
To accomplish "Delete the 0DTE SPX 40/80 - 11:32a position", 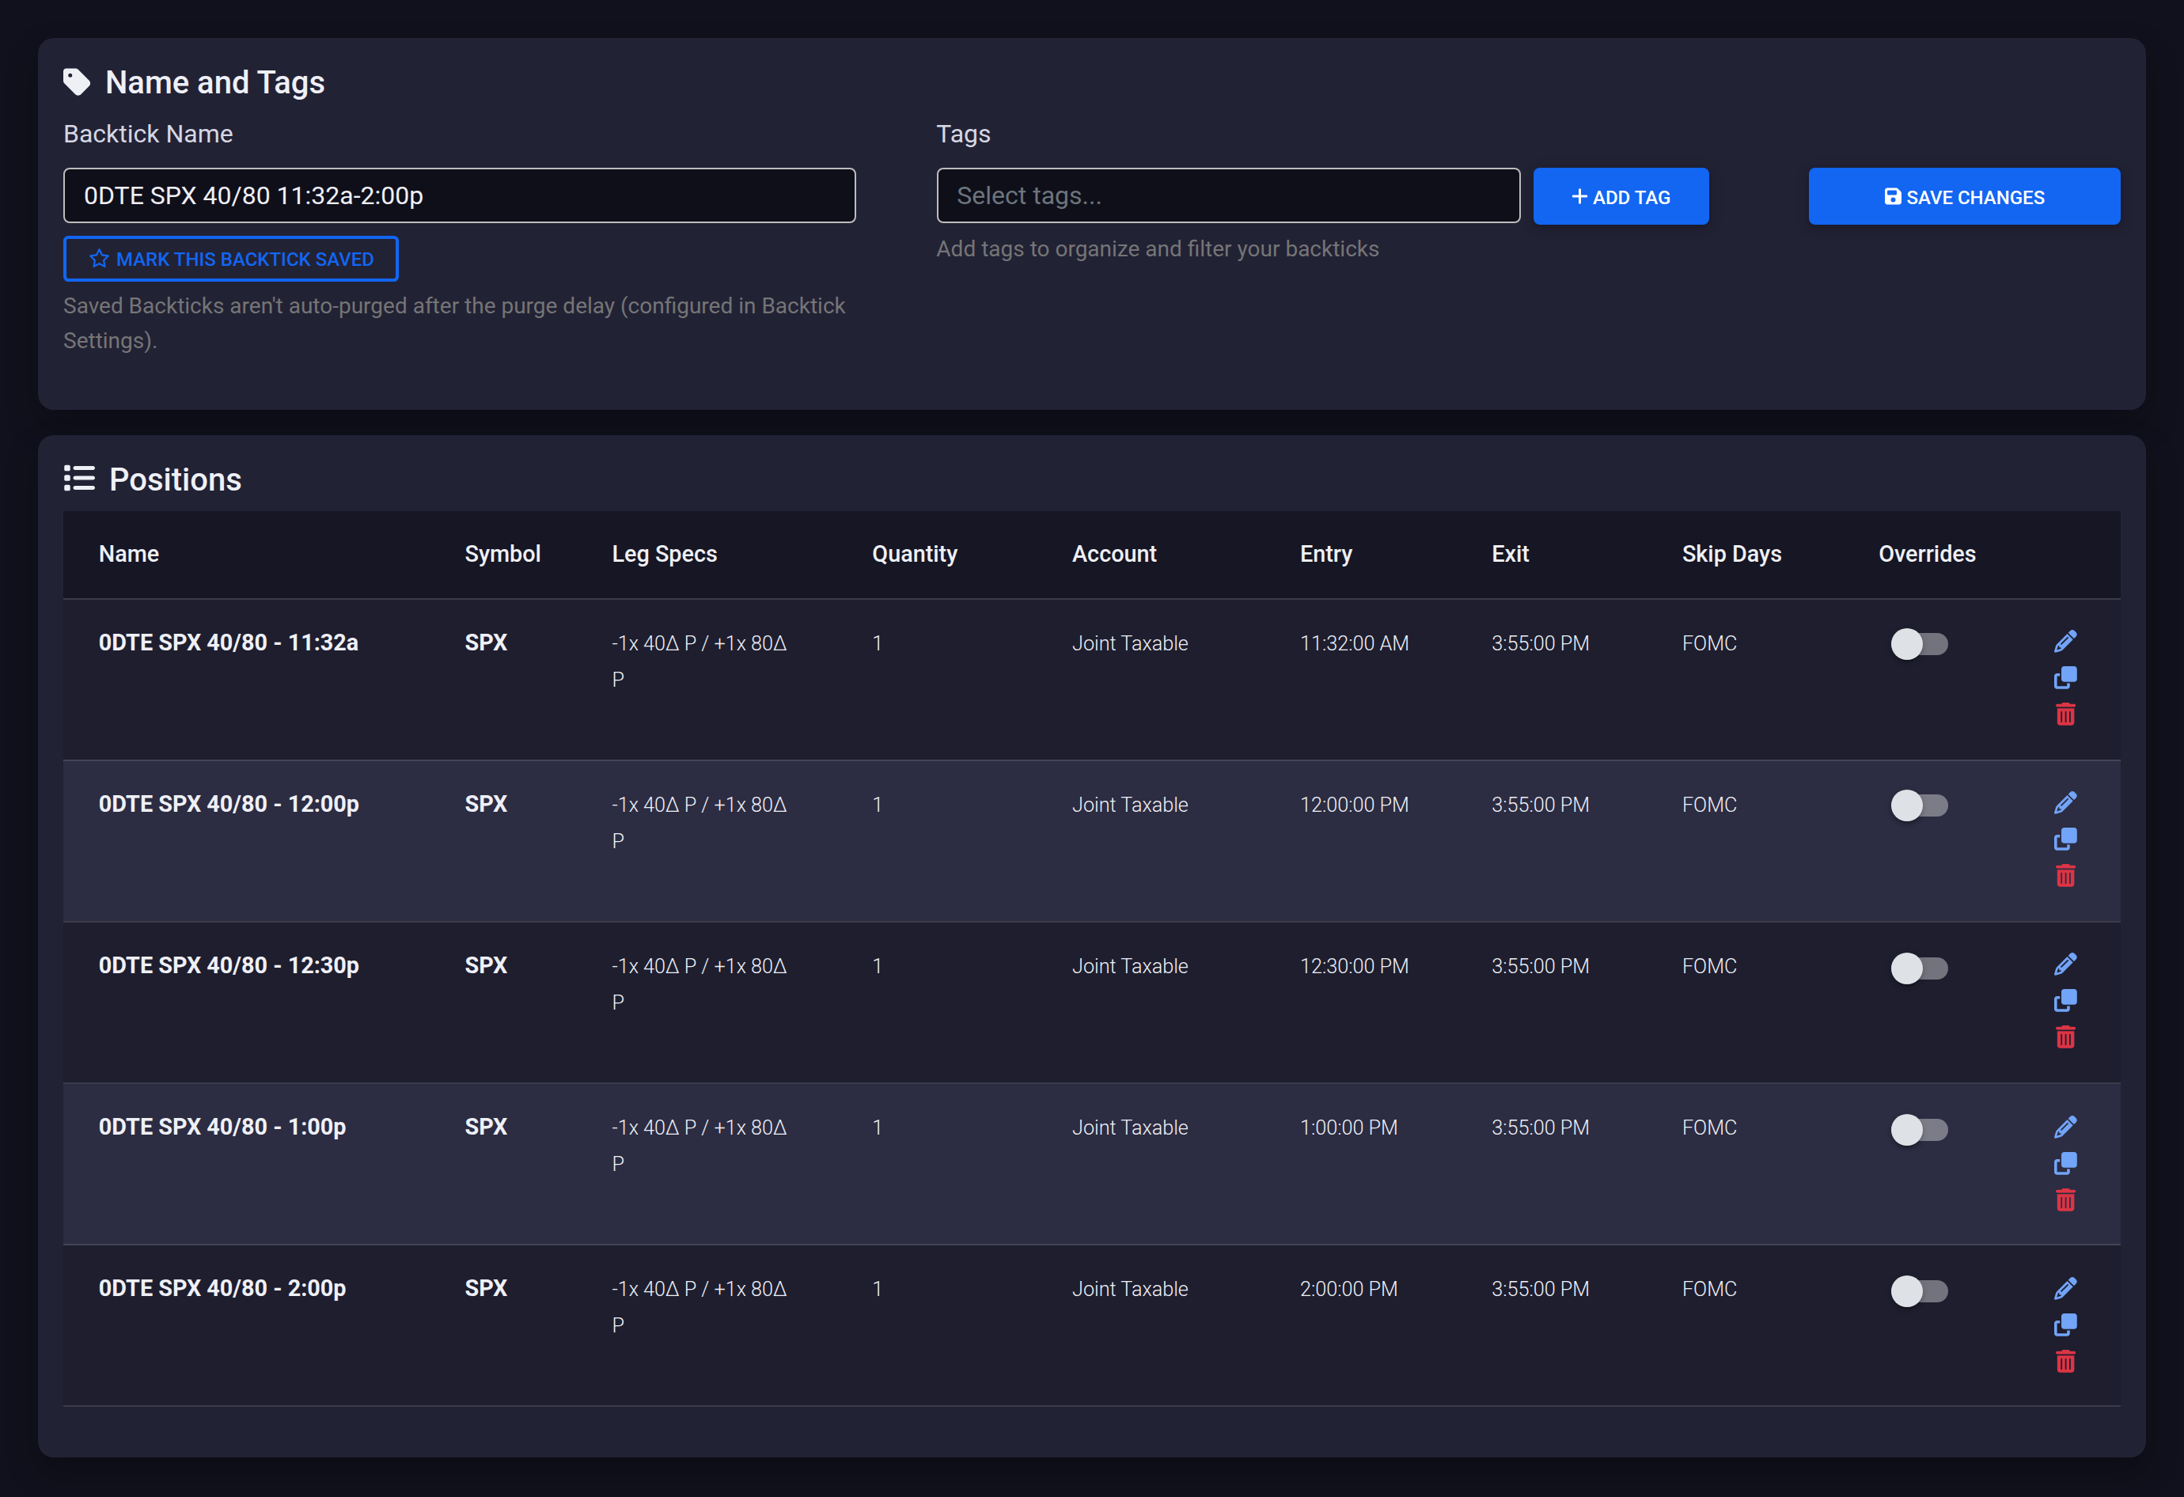I will 2065,714.
